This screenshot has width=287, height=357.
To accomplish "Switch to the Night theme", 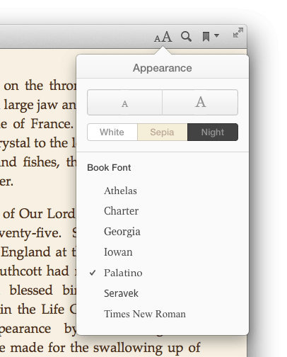I will coord(213,132).
